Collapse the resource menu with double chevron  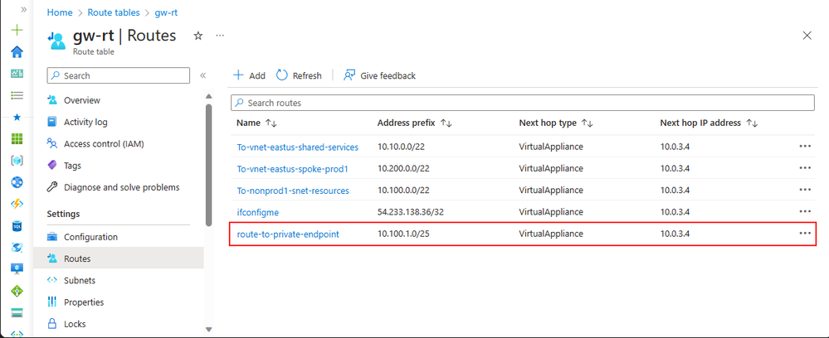click(x=202, y=75)
